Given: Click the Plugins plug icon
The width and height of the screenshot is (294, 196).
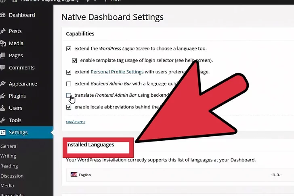Looking at the screenshot, I should (x=2, y=96).
